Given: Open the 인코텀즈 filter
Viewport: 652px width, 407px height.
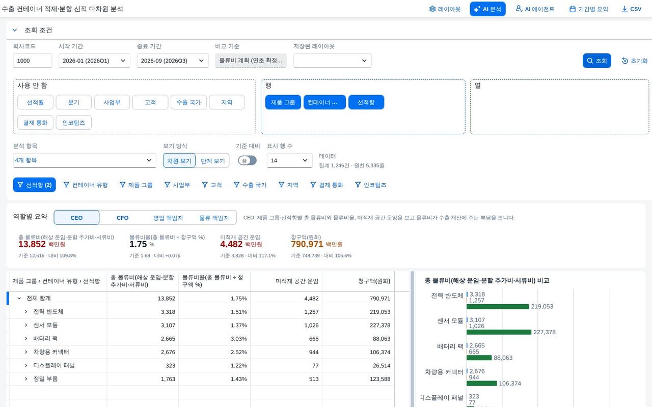Looking at the screenshot, I should tap(370, 185).
